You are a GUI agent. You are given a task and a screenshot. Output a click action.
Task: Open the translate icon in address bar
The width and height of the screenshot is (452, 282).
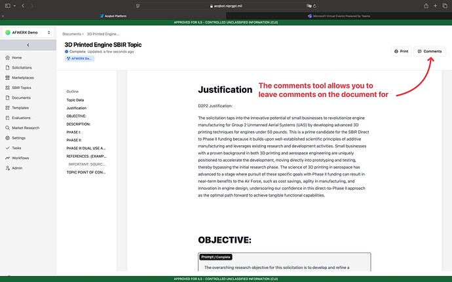click(x=309, y=6)
